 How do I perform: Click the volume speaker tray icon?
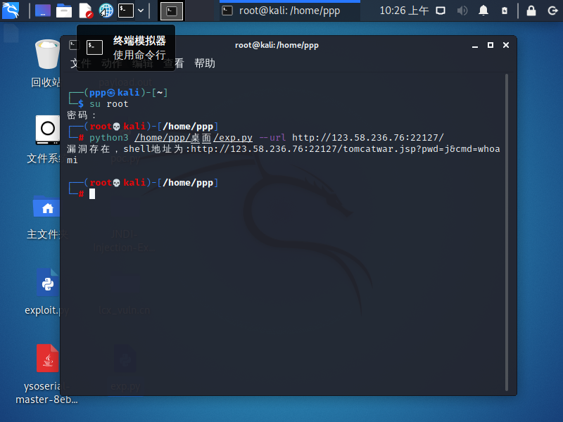[x=462, y=11]
